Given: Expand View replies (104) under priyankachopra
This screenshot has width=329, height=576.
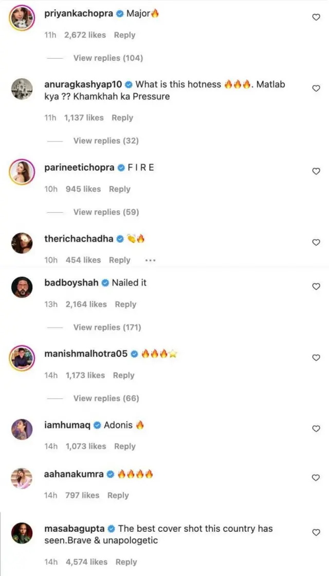Looking at the screenshot, I should [108, 58].
